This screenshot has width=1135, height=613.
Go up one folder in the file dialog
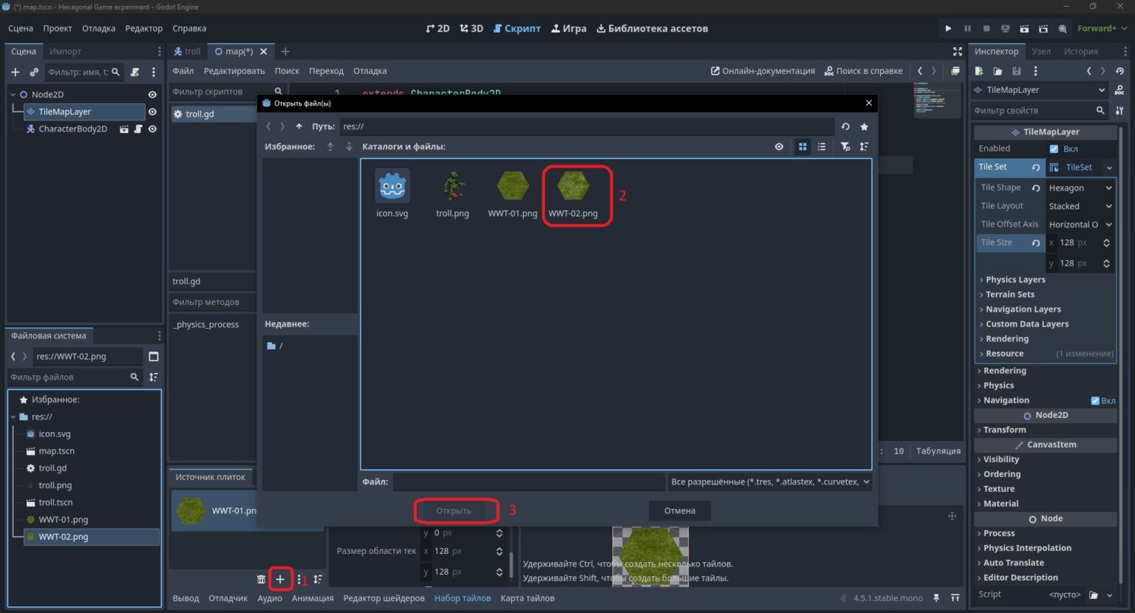tap(299, 126)
